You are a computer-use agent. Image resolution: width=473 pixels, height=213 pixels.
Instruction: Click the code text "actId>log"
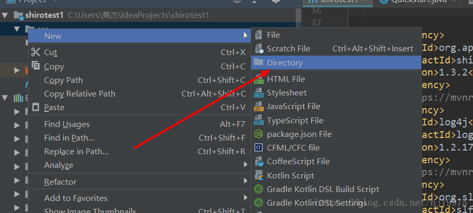[x=447, y=134]
